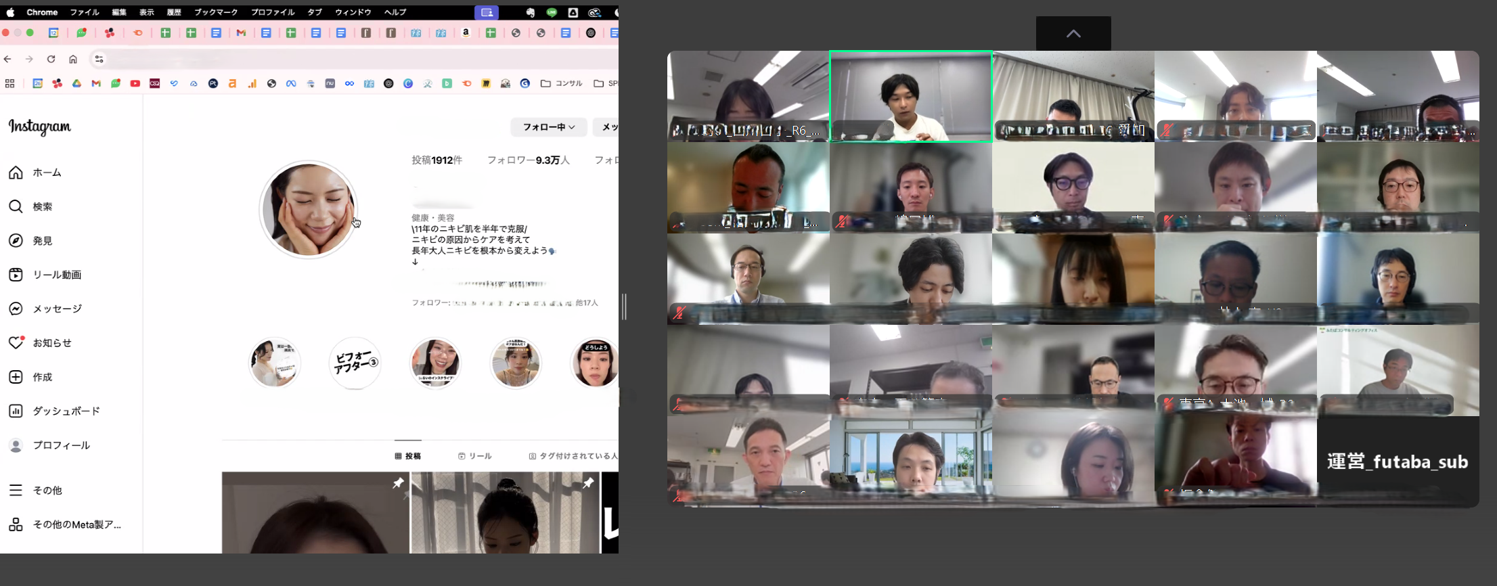Click the profile picture of the account
This screenshot has width=1497, height=586.
click(309, 210)
